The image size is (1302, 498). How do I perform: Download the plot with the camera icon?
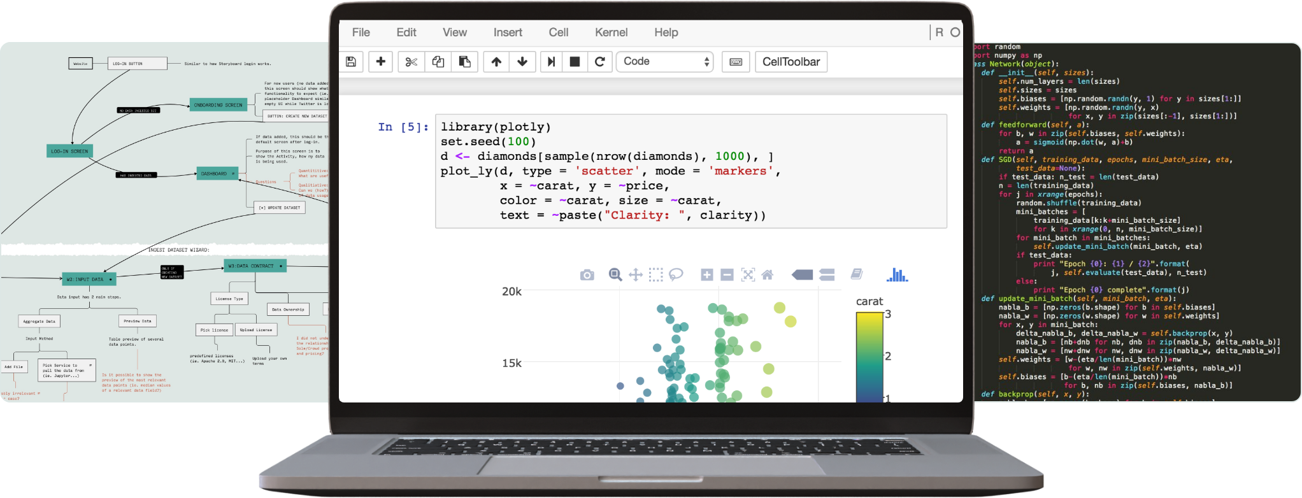[587, 275]
